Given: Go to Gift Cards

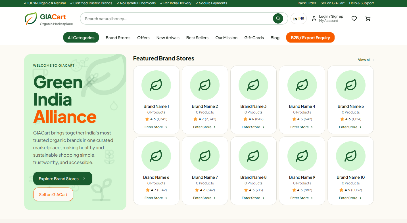Looking at the screenshot, I should [254, 38].
